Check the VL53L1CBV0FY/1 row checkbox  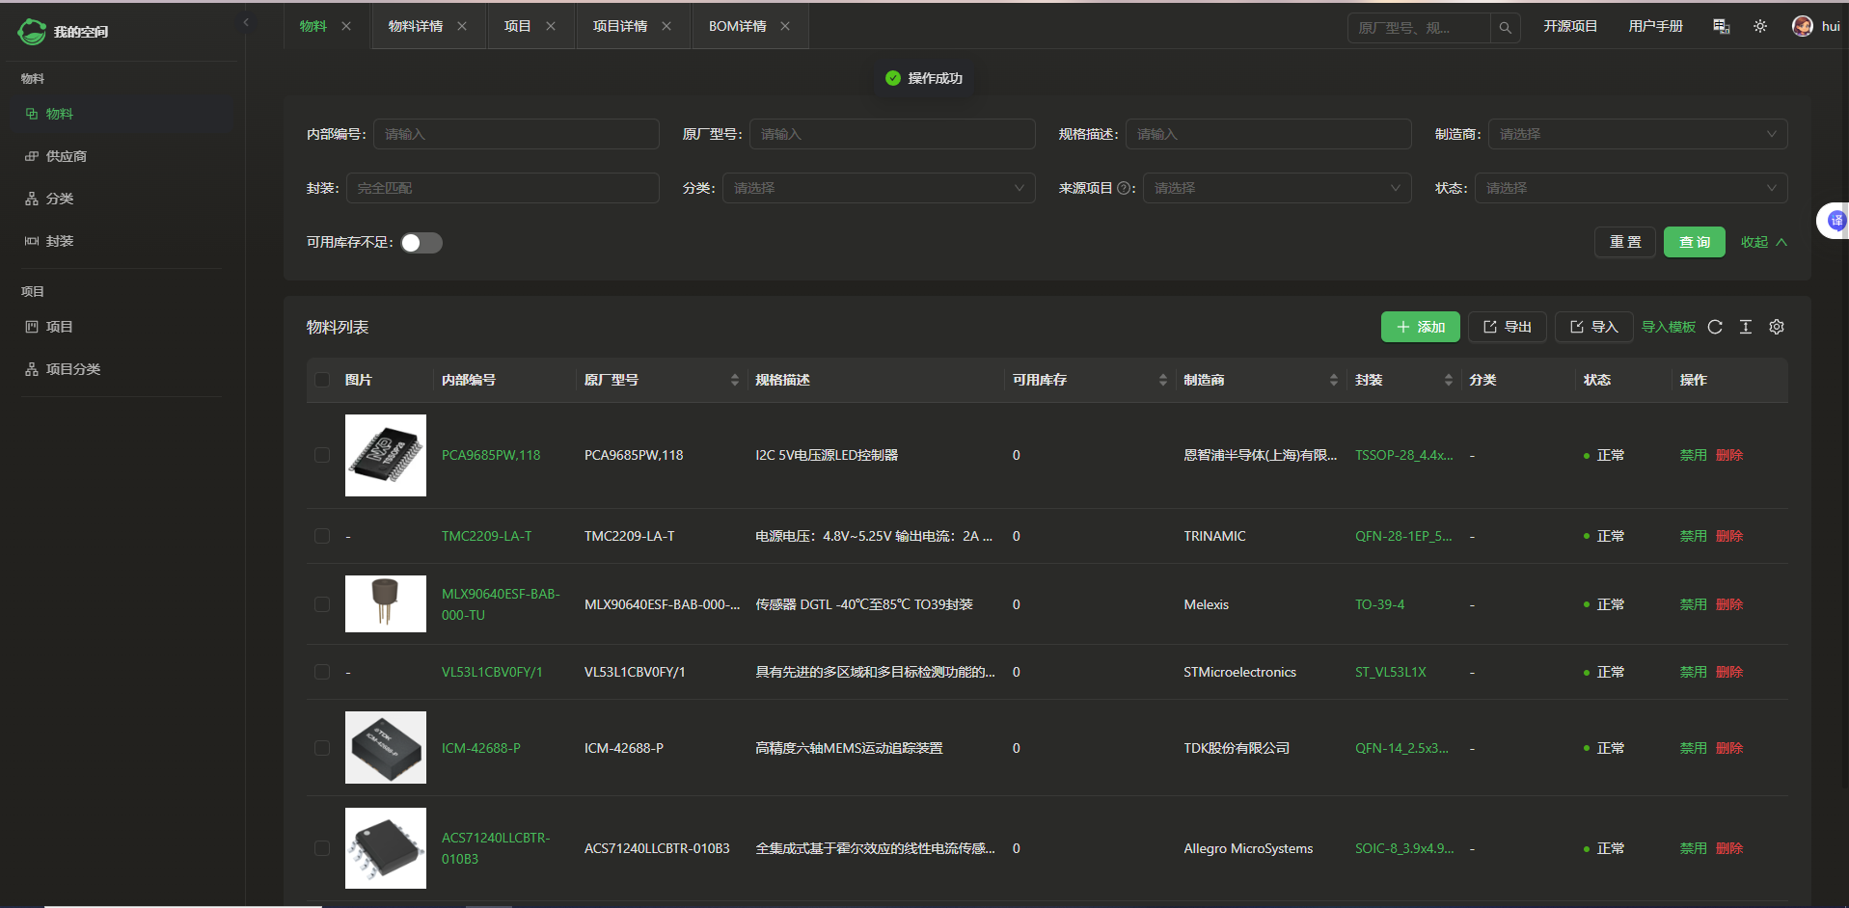click(x=322, y=672)
